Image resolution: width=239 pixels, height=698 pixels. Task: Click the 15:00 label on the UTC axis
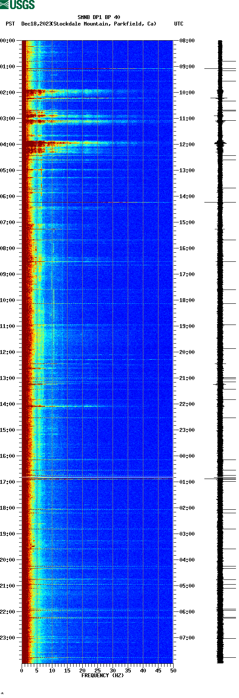pyautogui.click(x=187, y=222)
